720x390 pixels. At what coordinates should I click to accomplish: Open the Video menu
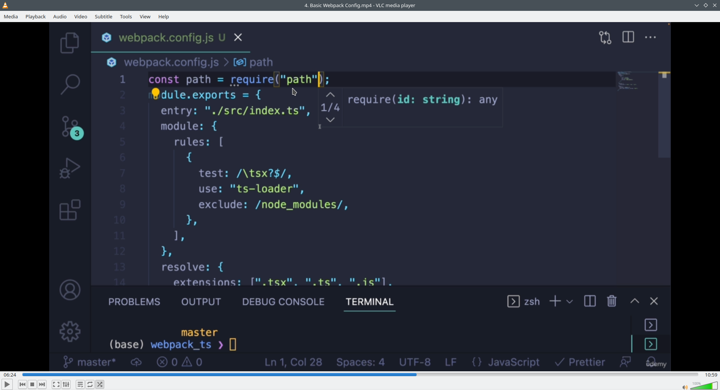click(81, 16)
